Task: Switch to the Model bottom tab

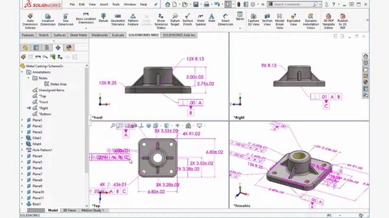Action: [53, 210]
